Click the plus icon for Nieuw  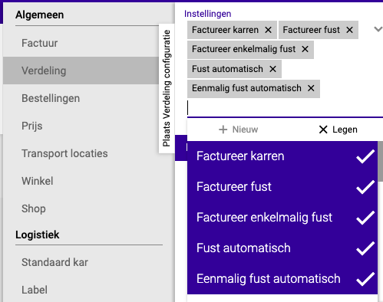[x=223, y=130]
